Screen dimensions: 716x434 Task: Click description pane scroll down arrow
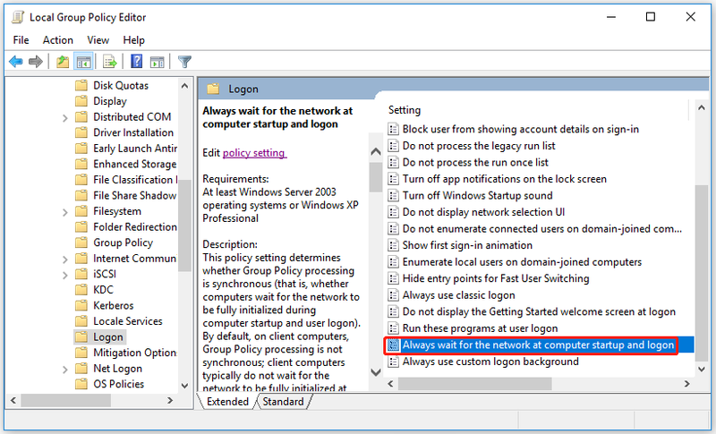tap(376, 372)
